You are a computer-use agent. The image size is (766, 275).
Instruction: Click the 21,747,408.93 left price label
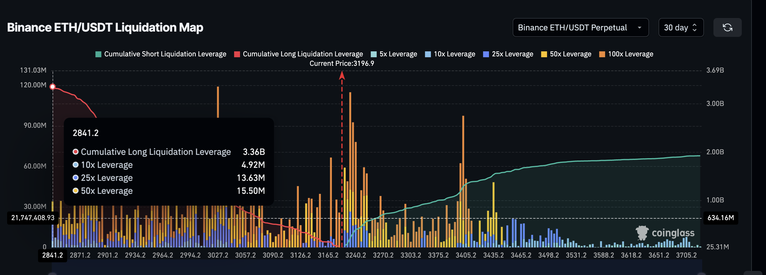pyautogui.click(x=33, y=218)
